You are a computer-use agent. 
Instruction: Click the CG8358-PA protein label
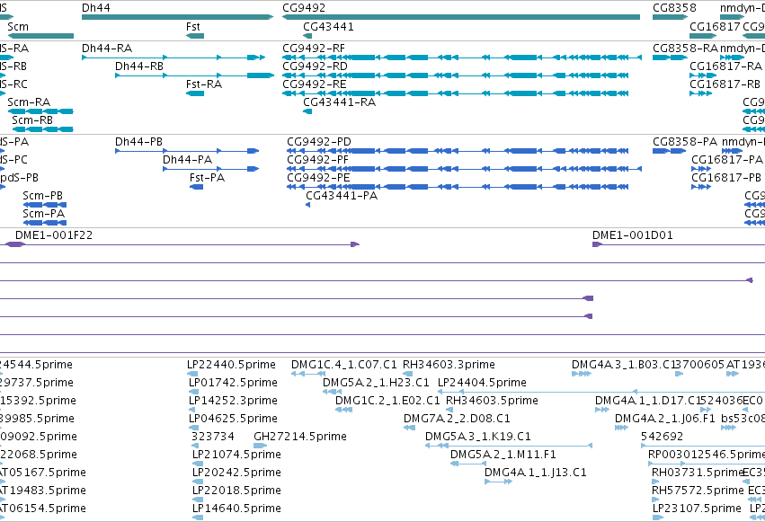(x=685, y=142)
